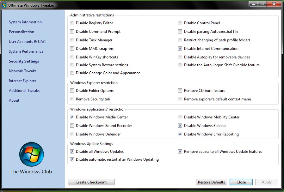
Task: Uncheck Disable Internet Communication
Action: click(180, 48)
